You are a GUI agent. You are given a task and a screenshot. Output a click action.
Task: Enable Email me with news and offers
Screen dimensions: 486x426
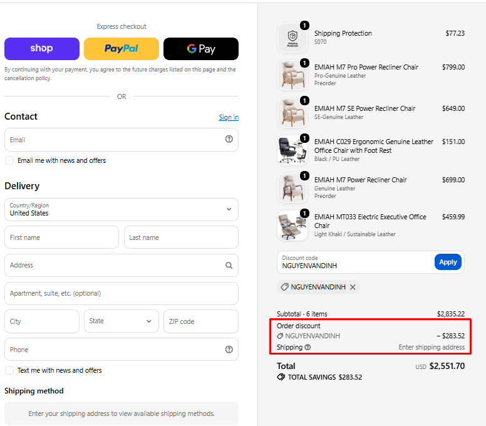pos(9,160)
